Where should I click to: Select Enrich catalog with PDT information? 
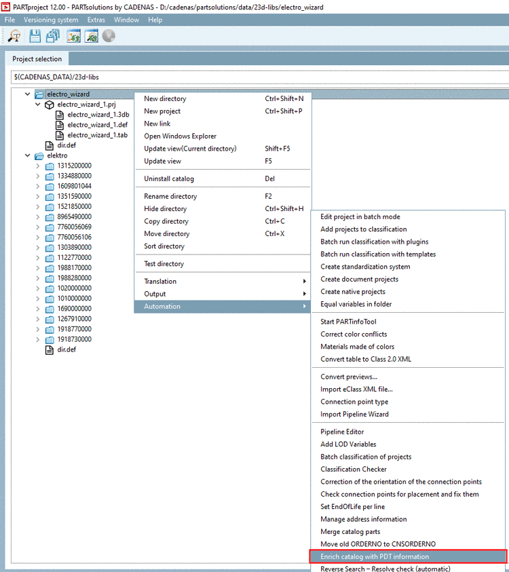[x=408, y=556]
